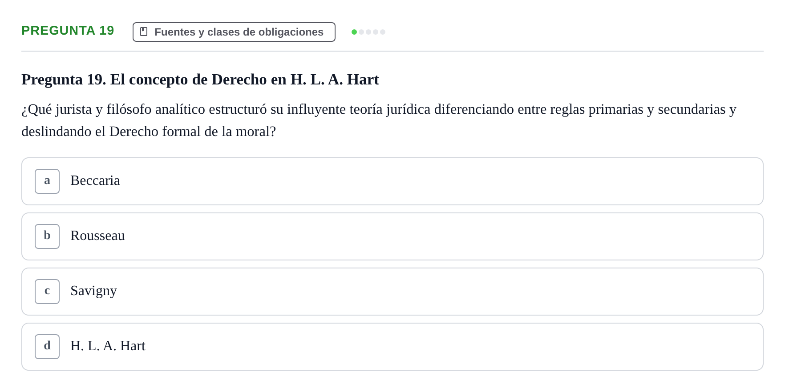Click the letter 'd' badge
The width and height of the screenshot is (785, 392).
[47, 347]
